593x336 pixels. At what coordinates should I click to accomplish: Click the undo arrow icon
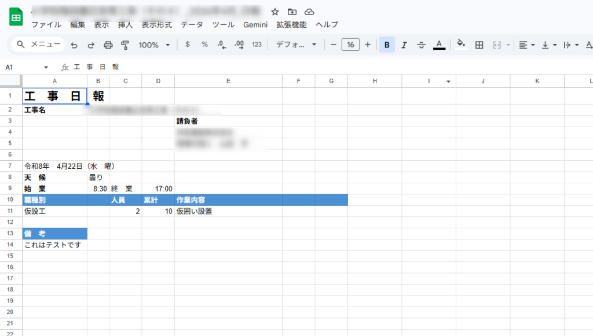tap(74, 45)
